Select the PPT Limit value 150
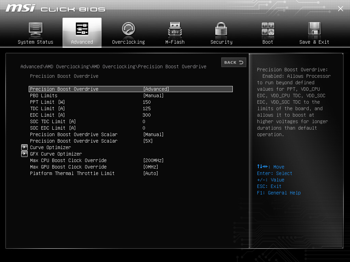 [x=147, y=102]
